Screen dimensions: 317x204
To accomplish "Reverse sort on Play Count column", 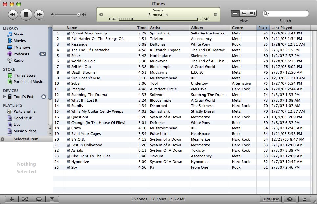I will pos(263,28).
